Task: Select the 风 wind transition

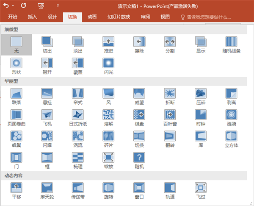Action: coord(108,96)
